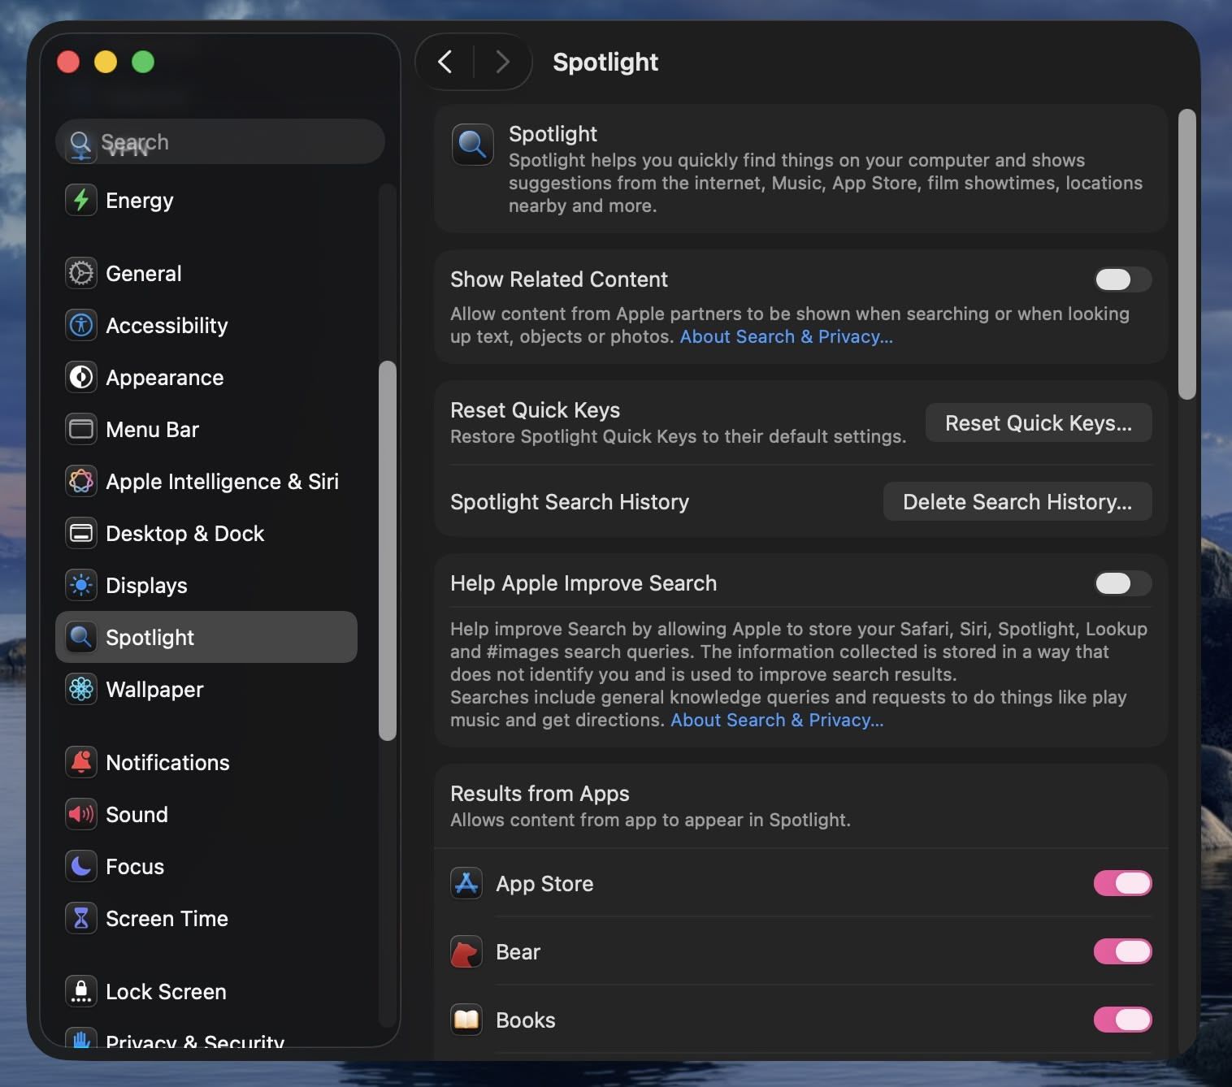The height and width of the screenshot is (1087, 1232).
Task: Click the back navigation chevron
Action: point(445,61)
